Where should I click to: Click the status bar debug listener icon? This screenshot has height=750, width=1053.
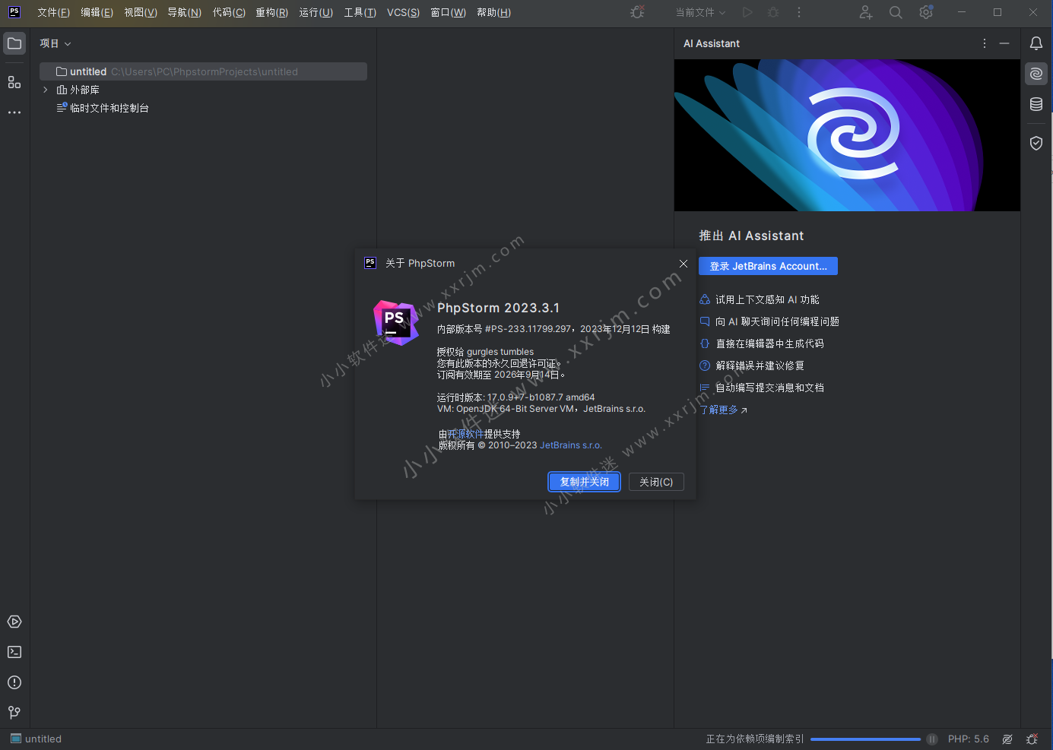click(1032, 739)
